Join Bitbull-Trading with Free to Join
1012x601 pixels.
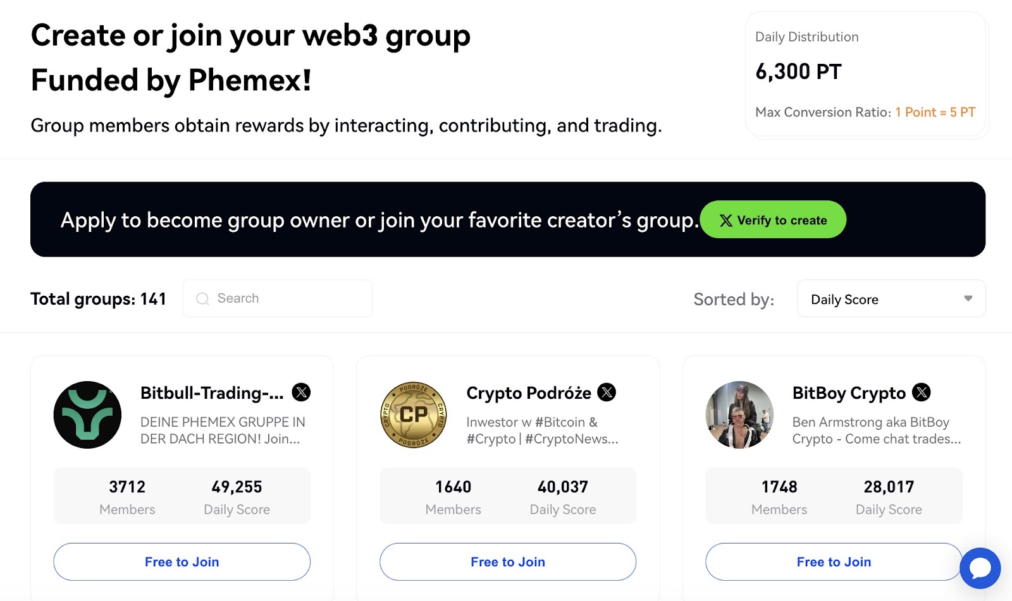point(182,562)
